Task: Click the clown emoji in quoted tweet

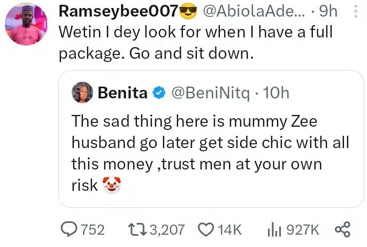Action: click(111, 185)
